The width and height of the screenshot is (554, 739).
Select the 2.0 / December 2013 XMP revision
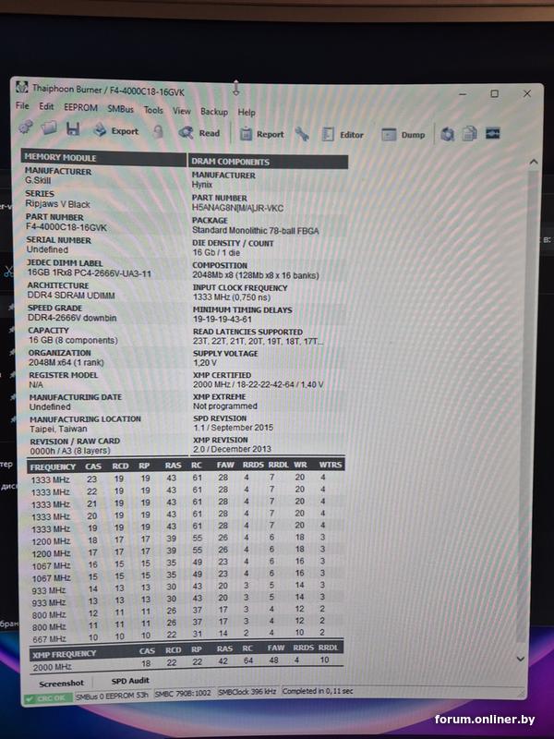click(233, 449)
